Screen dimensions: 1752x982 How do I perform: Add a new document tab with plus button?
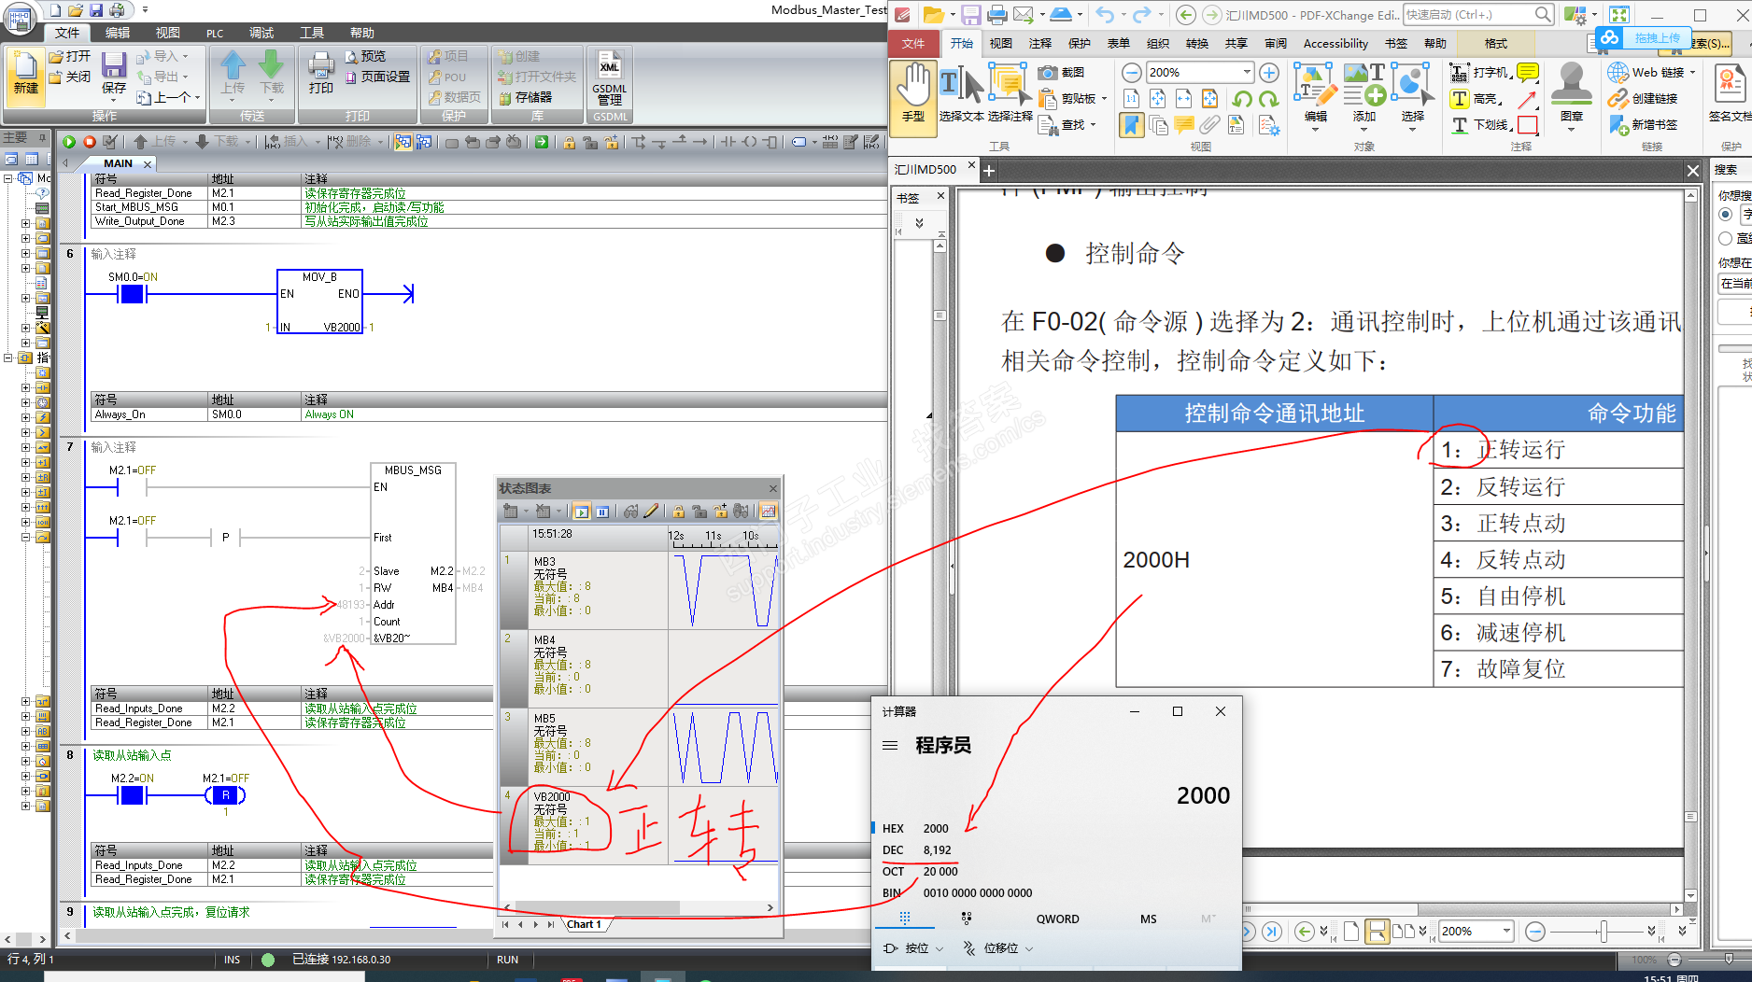pos(989,170)
